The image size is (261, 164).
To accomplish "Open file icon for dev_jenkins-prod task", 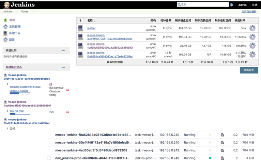I will (x=223, y=158).
